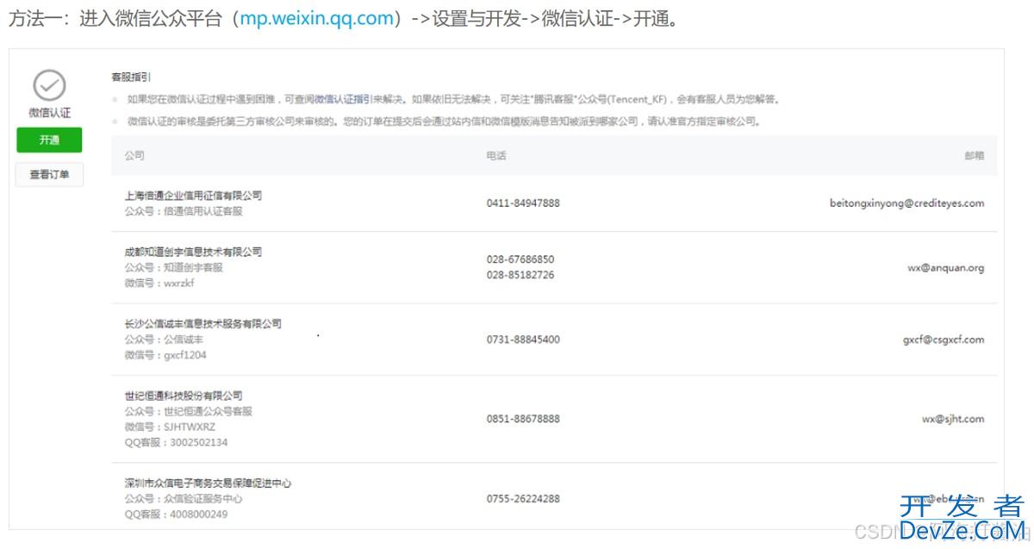Select 上海倍通企业信用征信有限公司 company name

click(x=193, y=196)
